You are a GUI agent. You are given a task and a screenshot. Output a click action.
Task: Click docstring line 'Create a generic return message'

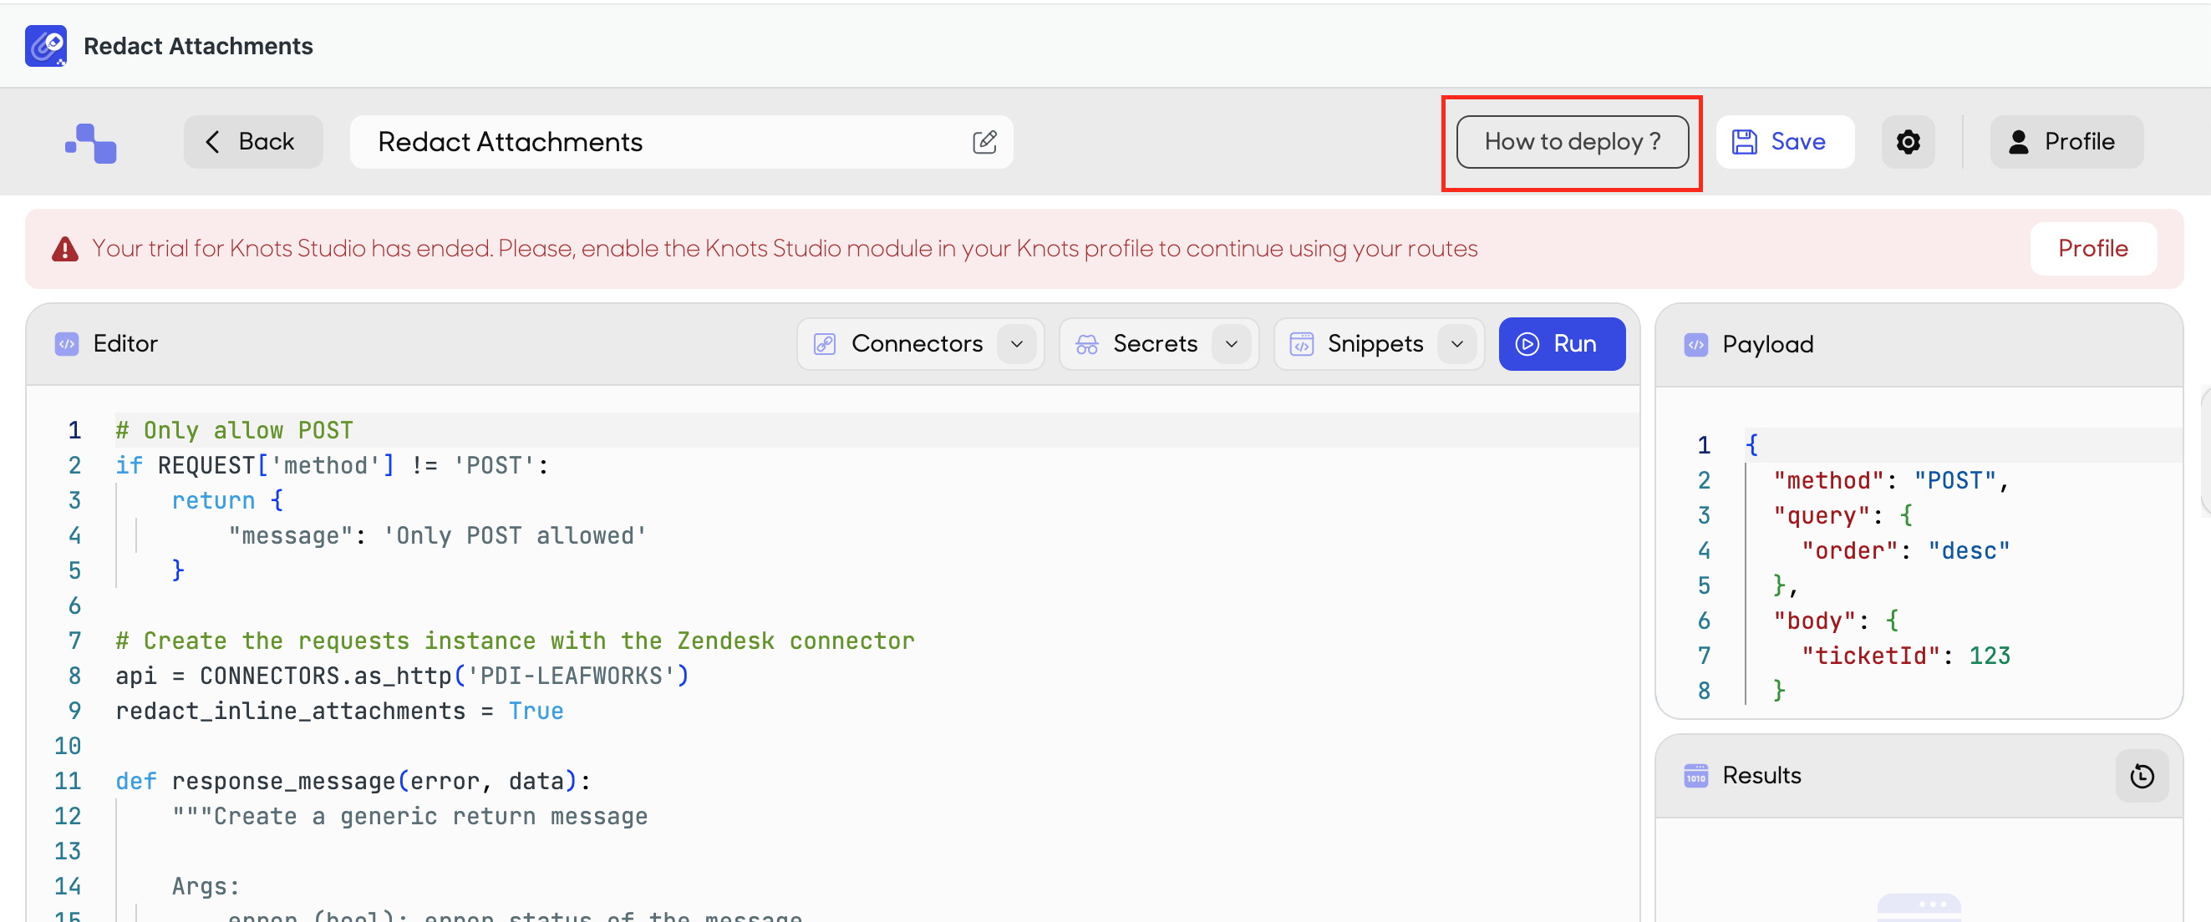click(x=409, y=817)
